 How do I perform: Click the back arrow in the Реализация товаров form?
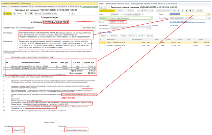[101, 7]
